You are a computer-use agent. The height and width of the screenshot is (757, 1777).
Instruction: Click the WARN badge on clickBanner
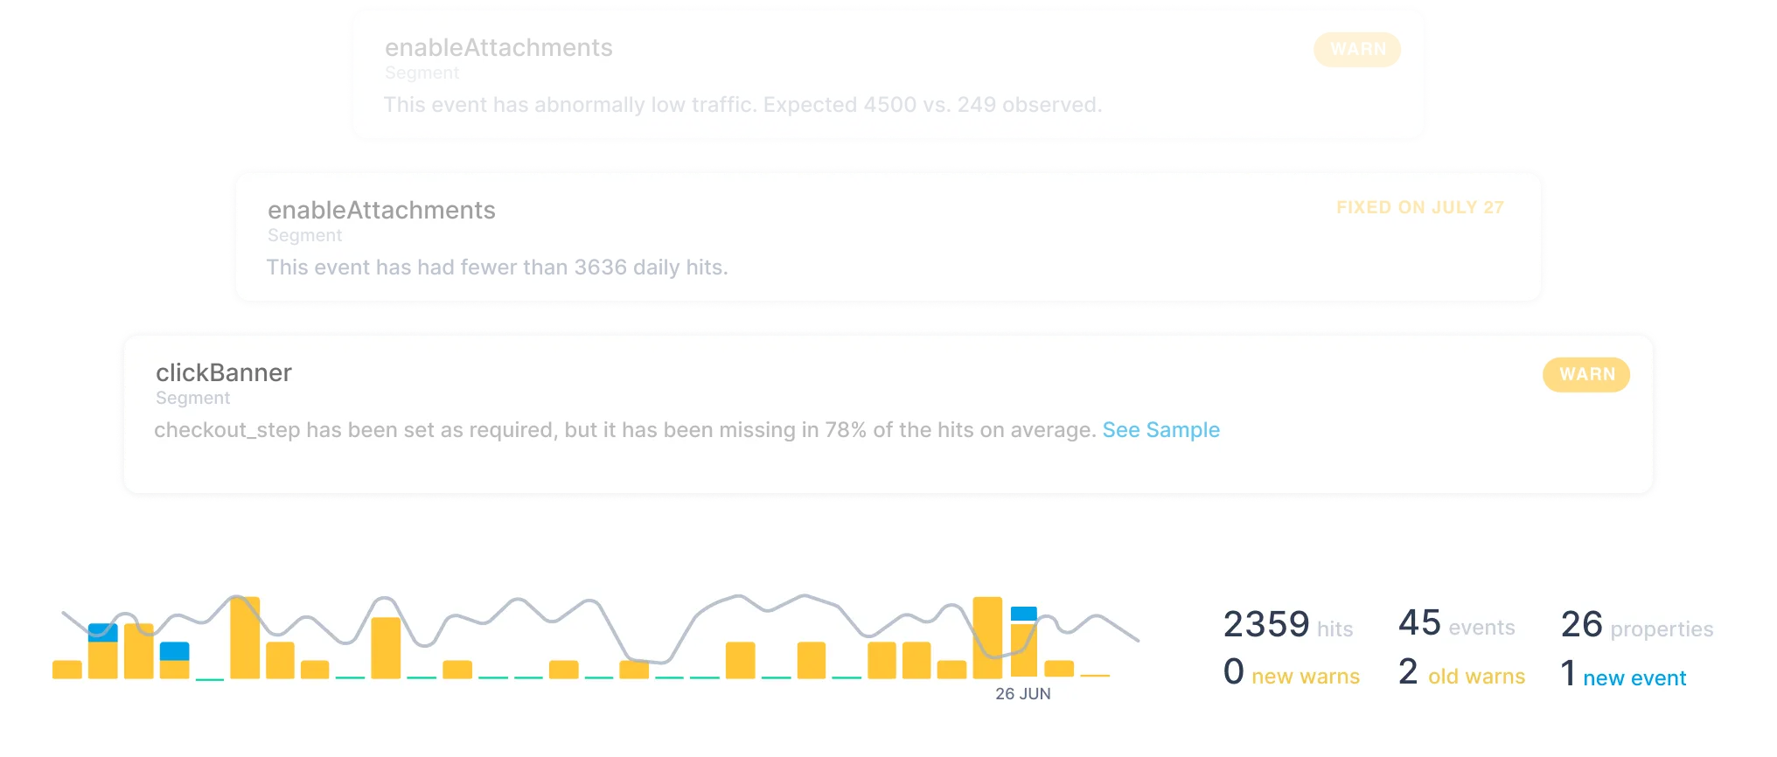point(1585,374)
